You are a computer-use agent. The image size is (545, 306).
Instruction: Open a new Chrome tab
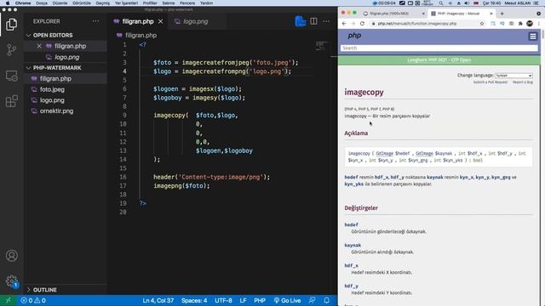tap(502, 14)
